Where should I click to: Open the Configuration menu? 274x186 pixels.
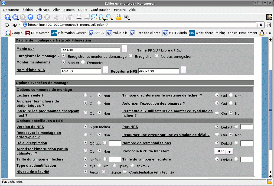(100, 10)
